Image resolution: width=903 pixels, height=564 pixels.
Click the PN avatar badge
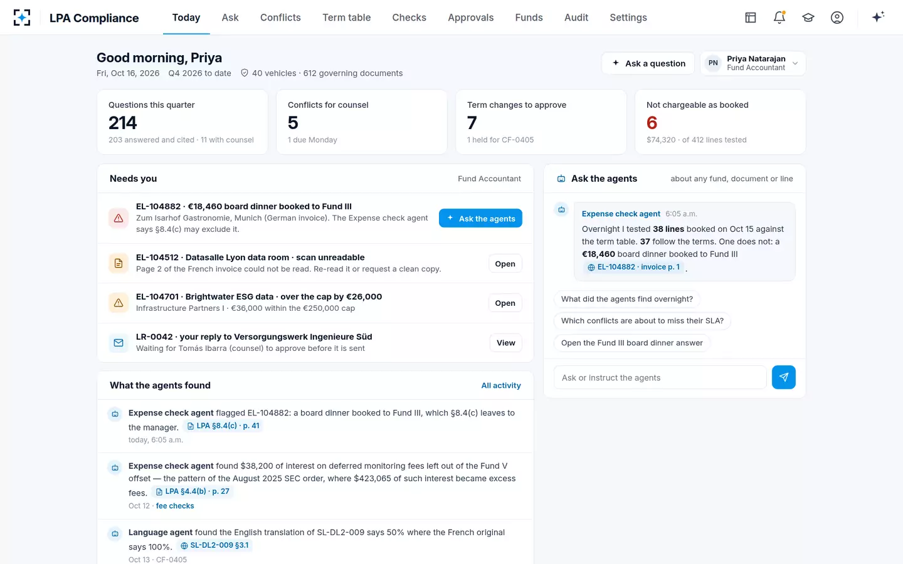point(713,63)
